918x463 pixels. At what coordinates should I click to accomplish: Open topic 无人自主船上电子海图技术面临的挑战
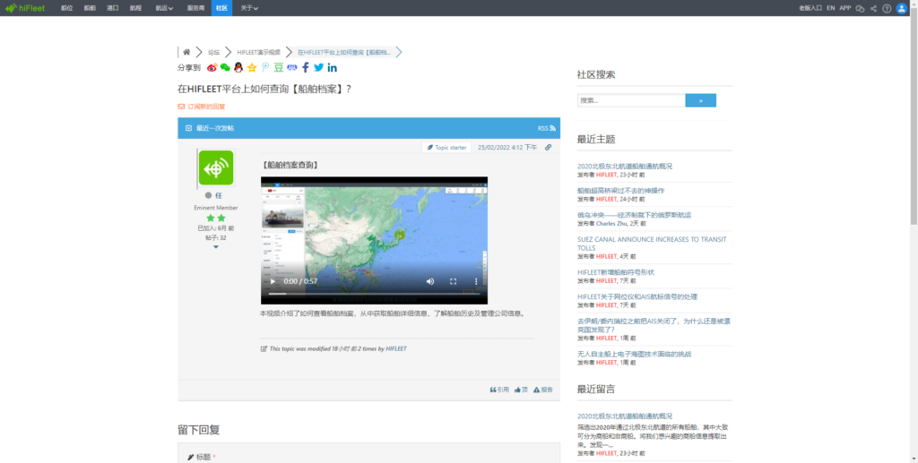click(634, 355)
